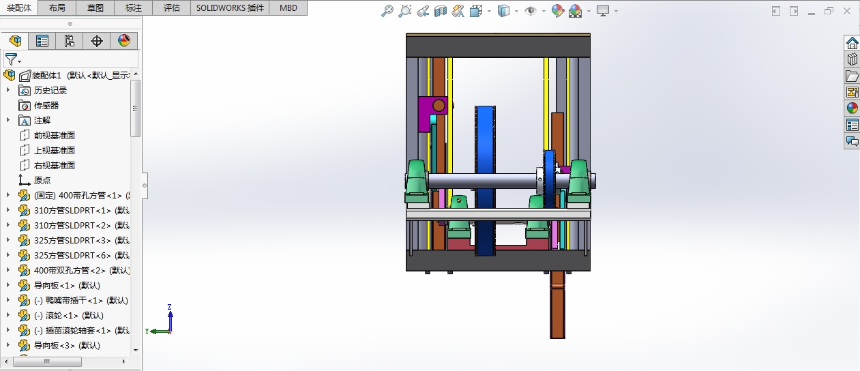
Task: Expand the 历史记录 folder
Action: tap(8, 90)
